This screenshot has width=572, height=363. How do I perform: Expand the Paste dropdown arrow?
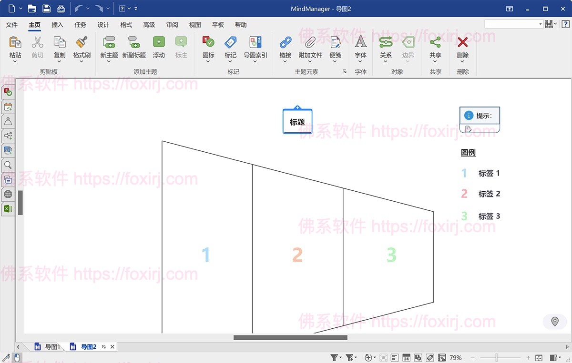tap(15, 60)
